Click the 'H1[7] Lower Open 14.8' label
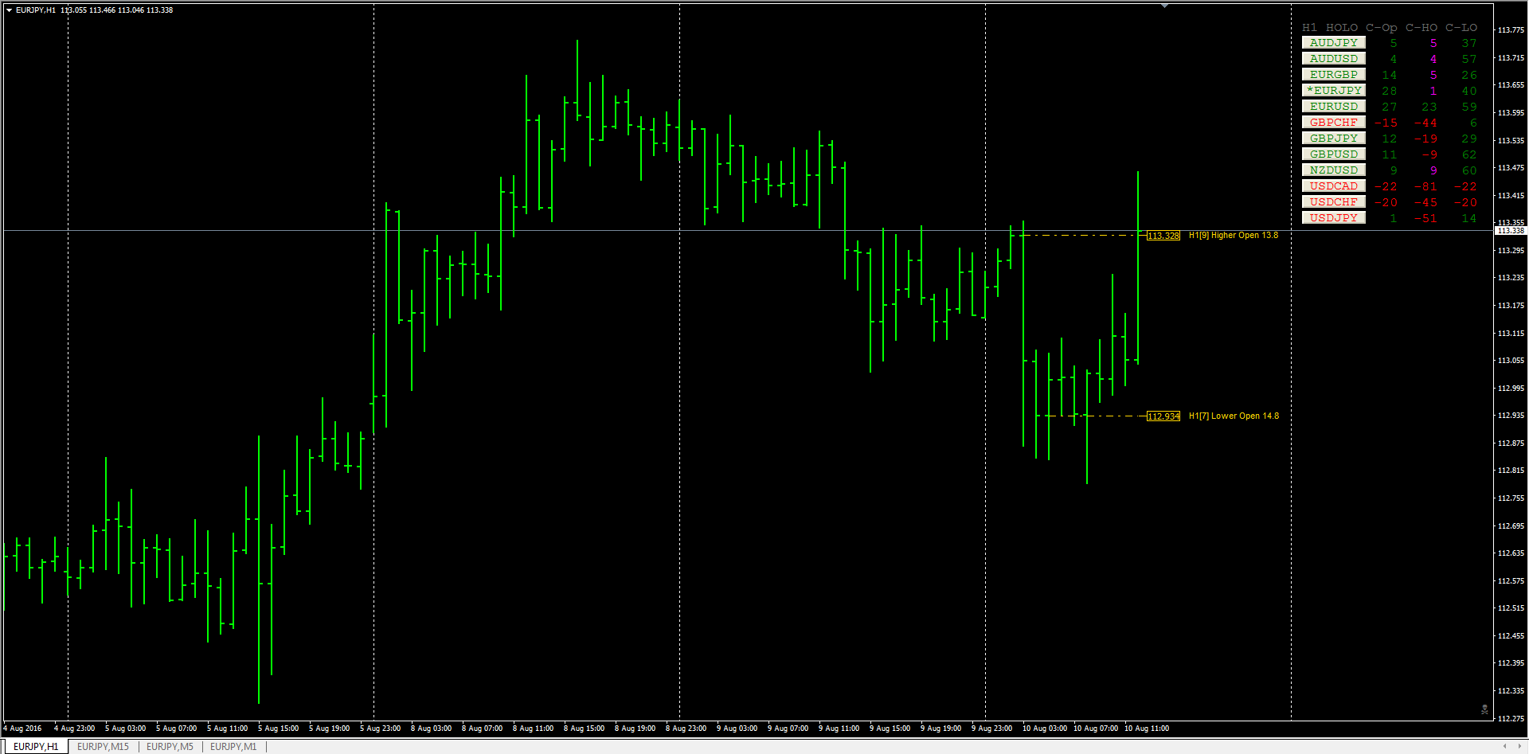Screen dimensions: 1529x754 (1234, 416)
